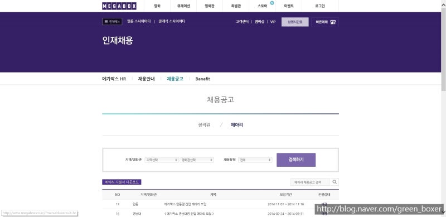
Task: Click the 안동 region cell
Action: coord(135,204)
